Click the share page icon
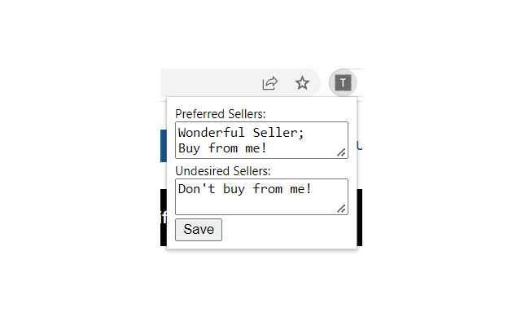The image size is (521, 326). click(270, 83)
